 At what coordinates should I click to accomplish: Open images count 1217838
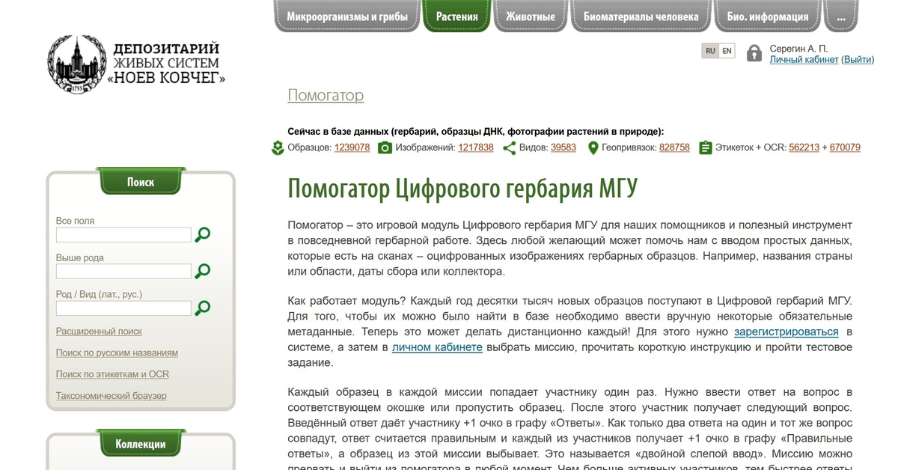(476, 147)
